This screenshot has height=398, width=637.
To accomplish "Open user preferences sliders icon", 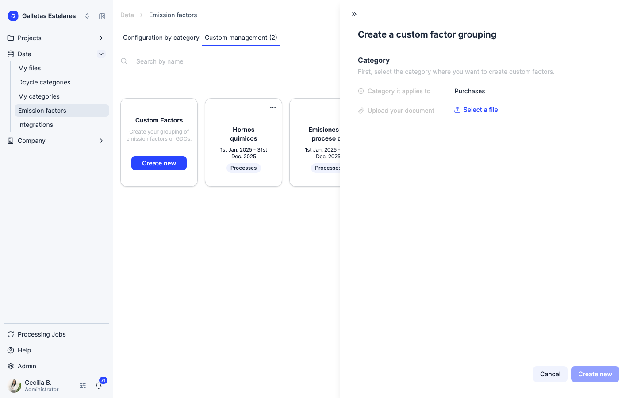I will pos(83,386).
